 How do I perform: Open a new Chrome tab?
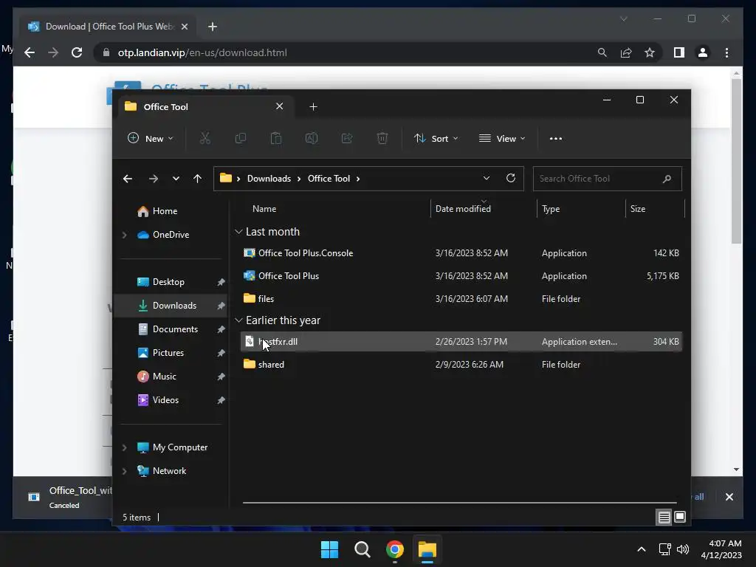213,27
